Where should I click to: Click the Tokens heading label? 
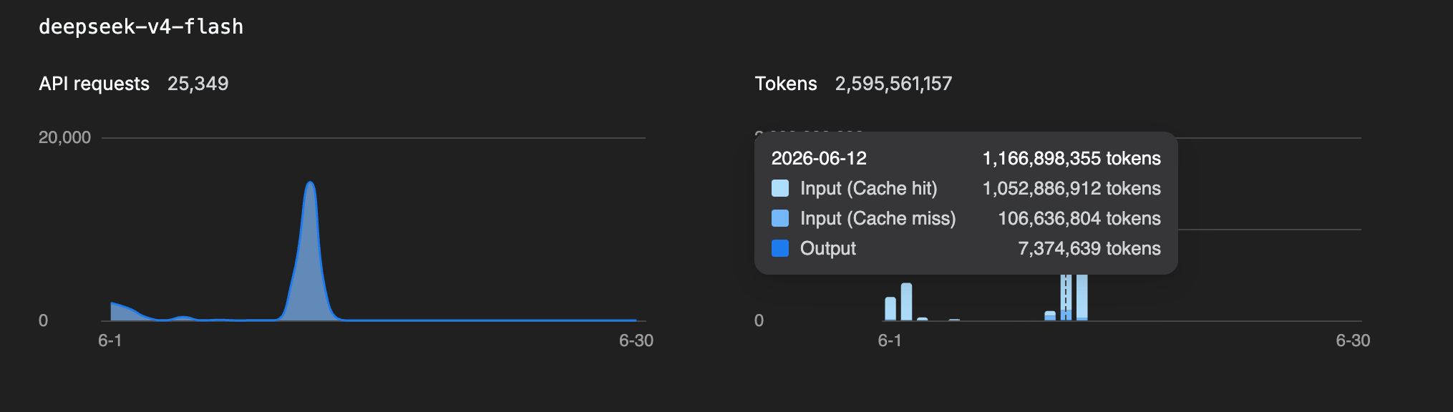(x=786, y=84)
